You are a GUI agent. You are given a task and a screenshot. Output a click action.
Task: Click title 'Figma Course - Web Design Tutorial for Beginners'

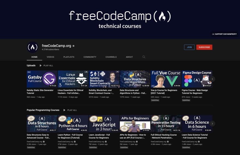click(x=195, y=92)
